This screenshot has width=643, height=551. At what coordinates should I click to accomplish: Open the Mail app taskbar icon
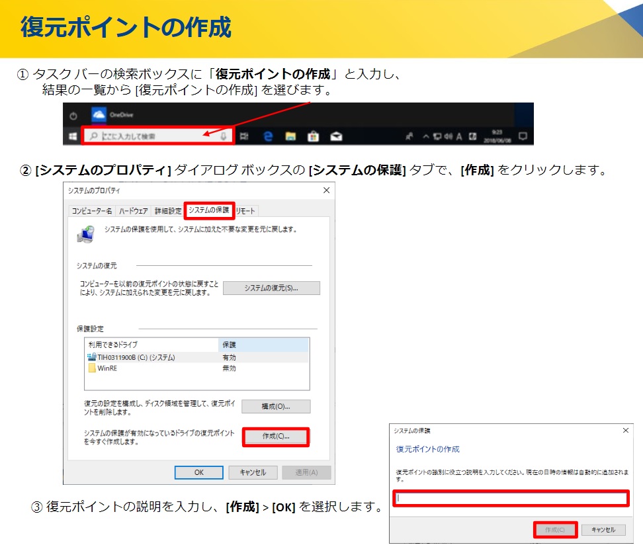click(337, 136)
